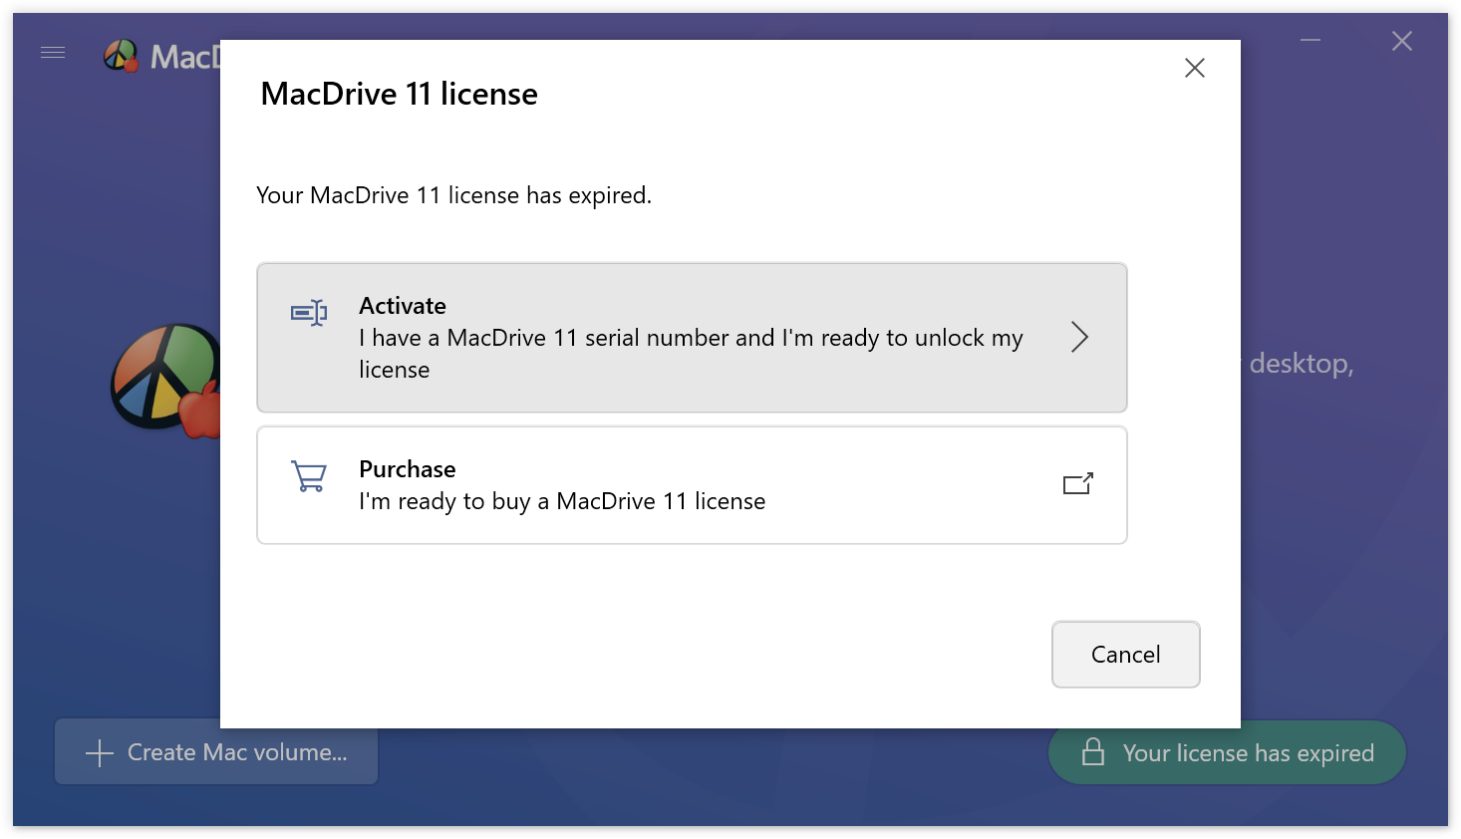Click the Your license has expired label
The image size is (1461, 839).
pyautogui.click(x=1248, y=753)
